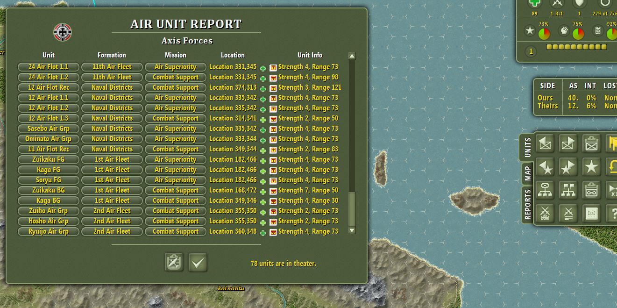Viewport: 617px width, 308px height.
Task: Click the 75% red-green pie indicator
Action: click(578, 34)
